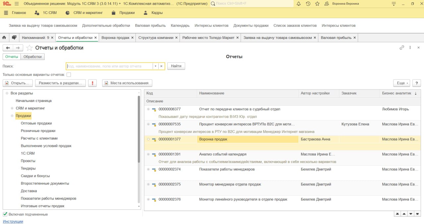Screen dimensions: 424x224
Task: Uncheck Включая подчиненные checkbox
Action: [5, 214]
